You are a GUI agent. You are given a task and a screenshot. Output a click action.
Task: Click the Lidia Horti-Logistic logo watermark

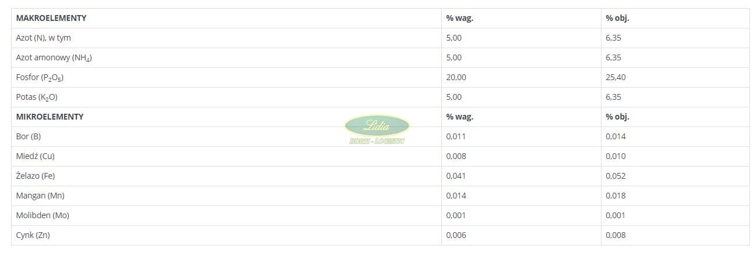[x=377, y=129]
